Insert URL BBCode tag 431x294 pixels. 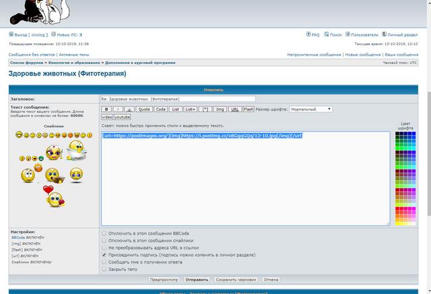pos(235,109)
